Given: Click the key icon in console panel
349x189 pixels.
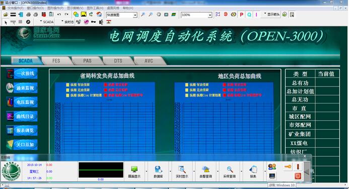Looking at the screenshot, I should point(288,166).
